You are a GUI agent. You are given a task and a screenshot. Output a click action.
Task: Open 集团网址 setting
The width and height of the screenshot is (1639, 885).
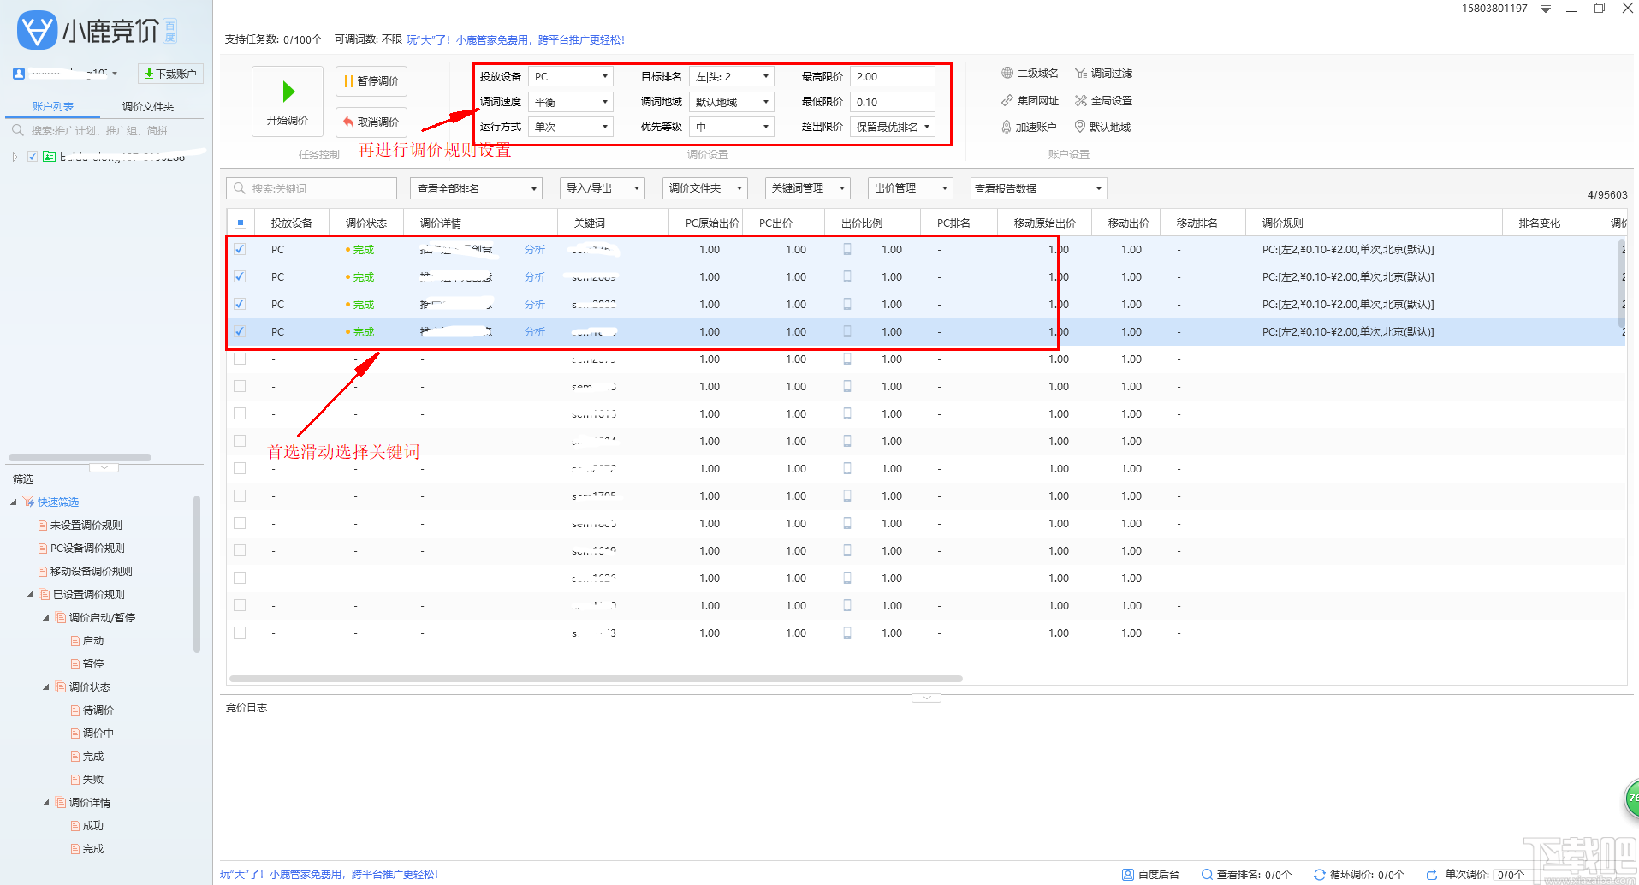tap(1030, 100)
